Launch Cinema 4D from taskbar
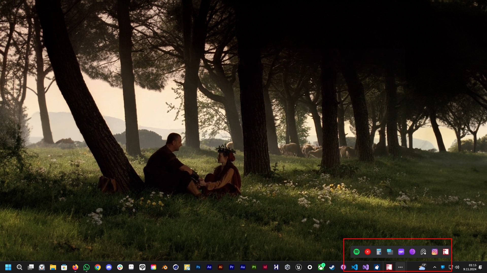This screenshot has height=273, width=487. coord(176,267)
